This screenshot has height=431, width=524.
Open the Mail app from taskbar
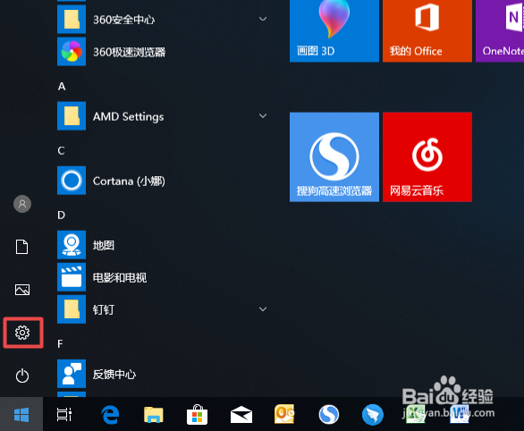(241, 414)
